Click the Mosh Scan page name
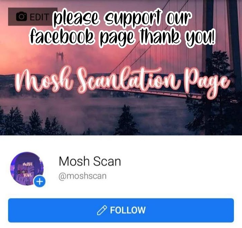 [x=90, y=161]
